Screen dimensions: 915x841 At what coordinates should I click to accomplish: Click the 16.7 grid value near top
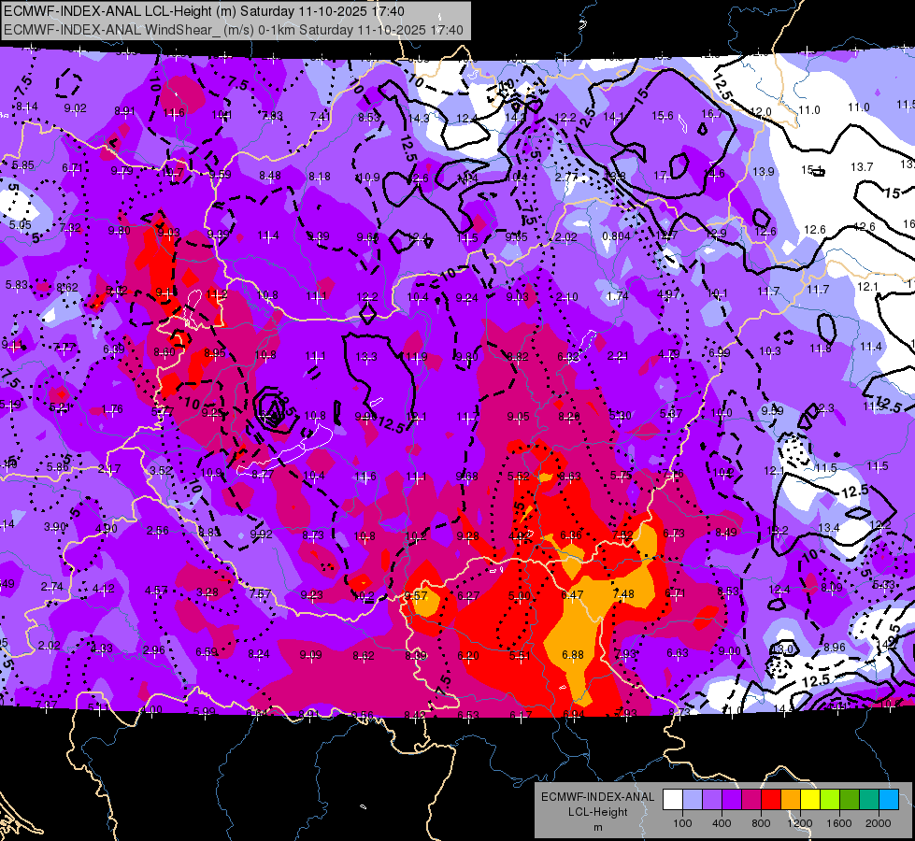point(712,114)
